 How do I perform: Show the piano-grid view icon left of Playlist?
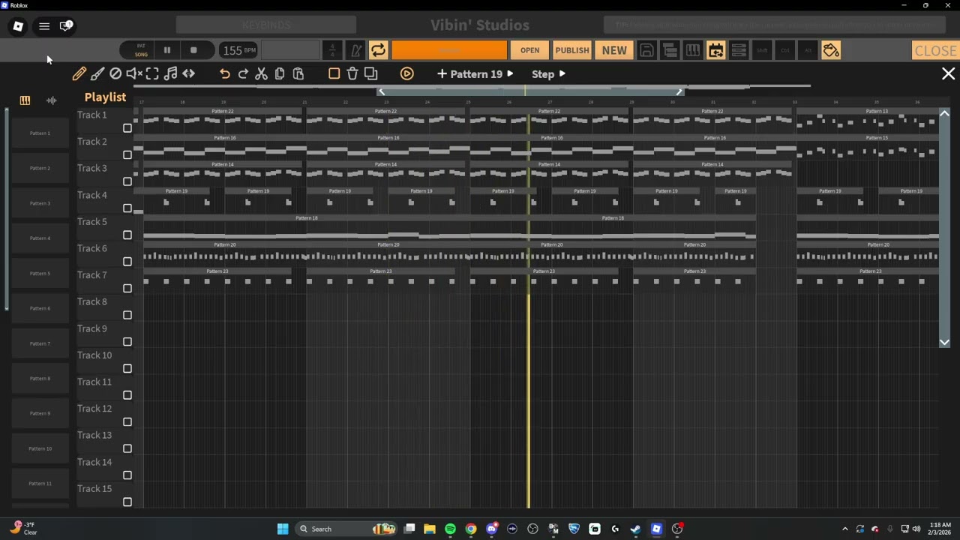pyautogui.click(x=25, y=100)
